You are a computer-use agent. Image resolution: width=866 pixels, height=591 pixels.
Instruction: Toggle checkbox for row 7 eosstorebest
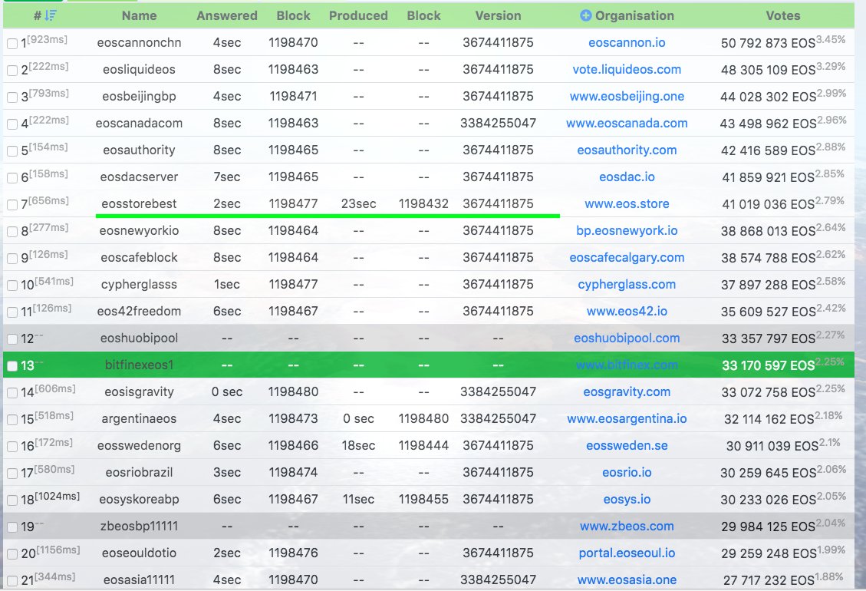(12, 205)
